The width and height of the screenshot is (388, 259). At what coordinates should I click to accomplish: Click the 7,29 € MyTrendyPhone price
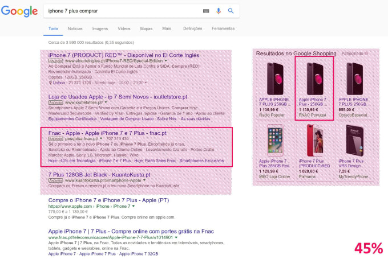point(344,171)
